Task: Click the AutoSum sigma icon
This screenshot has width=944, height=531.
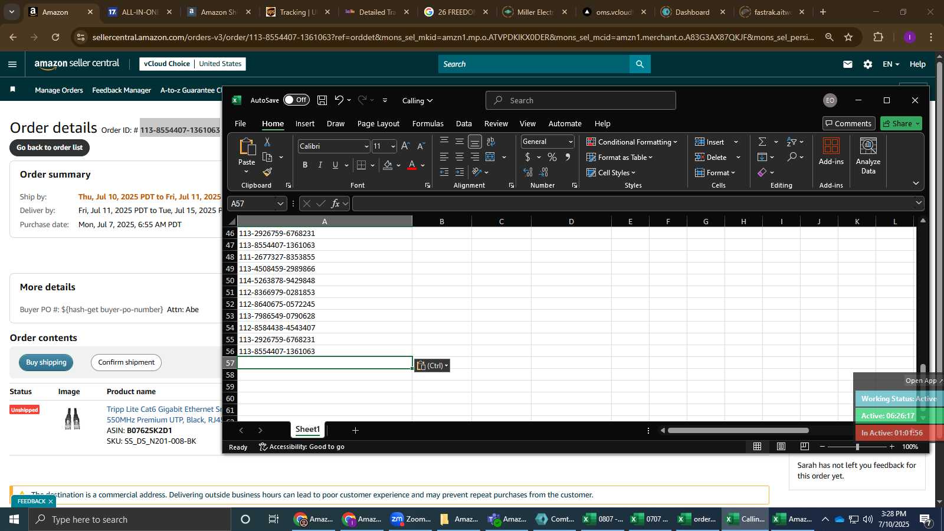Action: click(762, 142)
